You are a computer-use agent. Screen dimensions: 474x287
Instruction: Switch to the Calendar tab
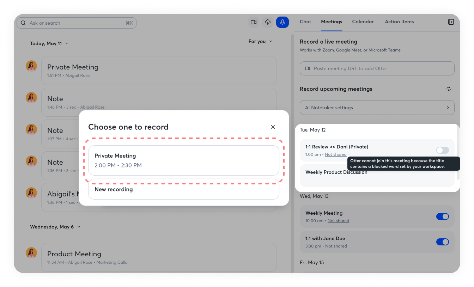(363, 22)
